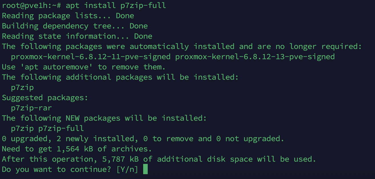
Task: Click the root@pve1h shell prompt
Action: [32, 5]
